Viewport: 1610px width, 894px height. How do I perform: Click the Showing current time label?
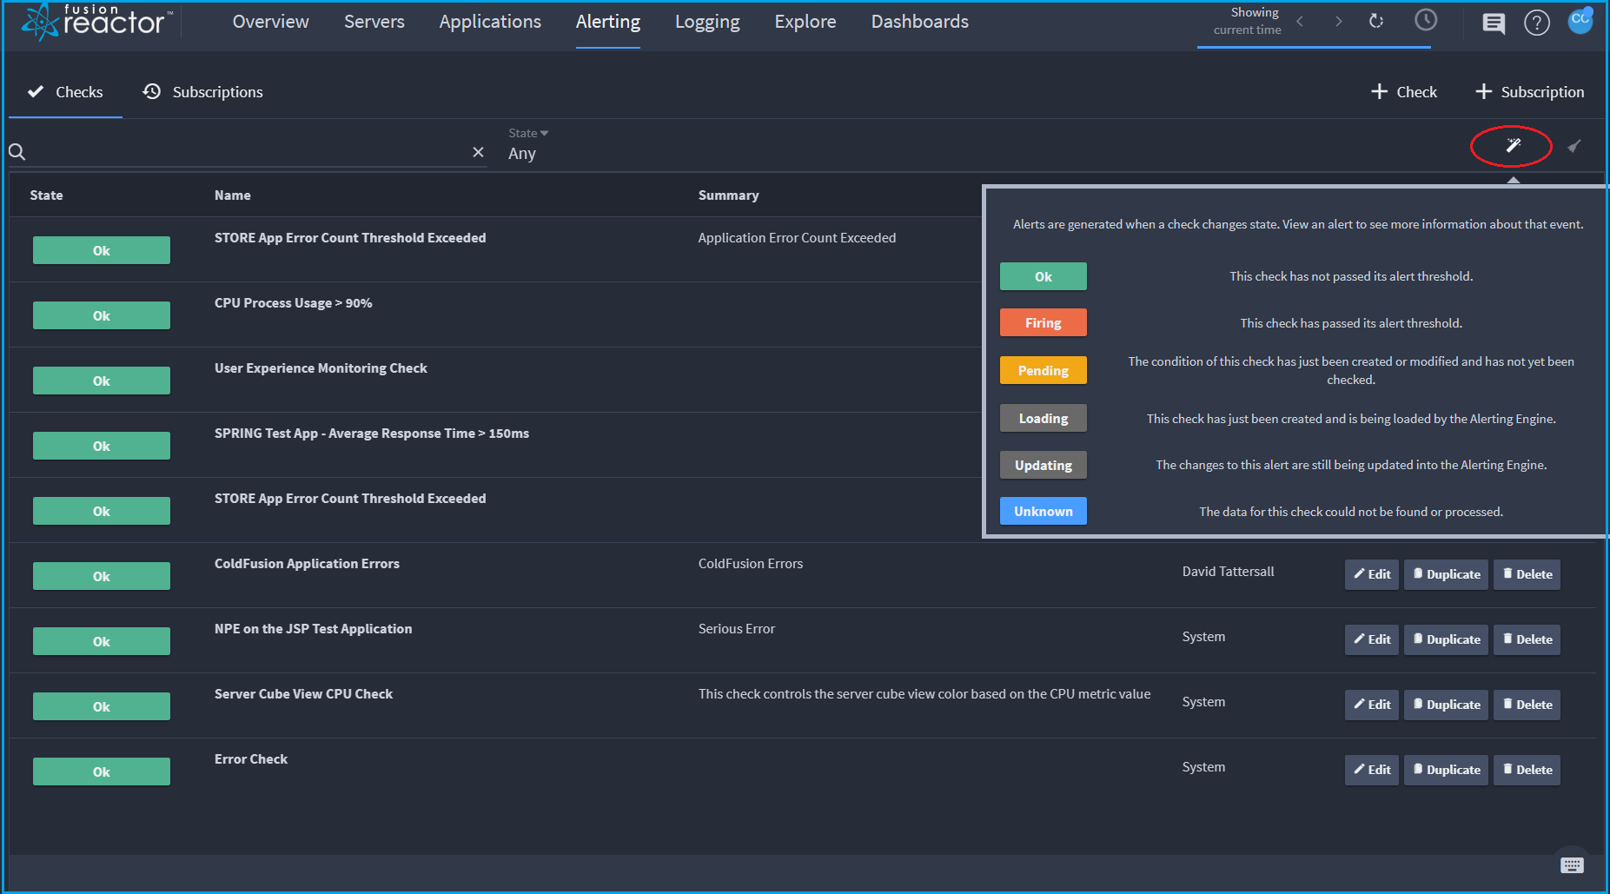[1248, 21]
